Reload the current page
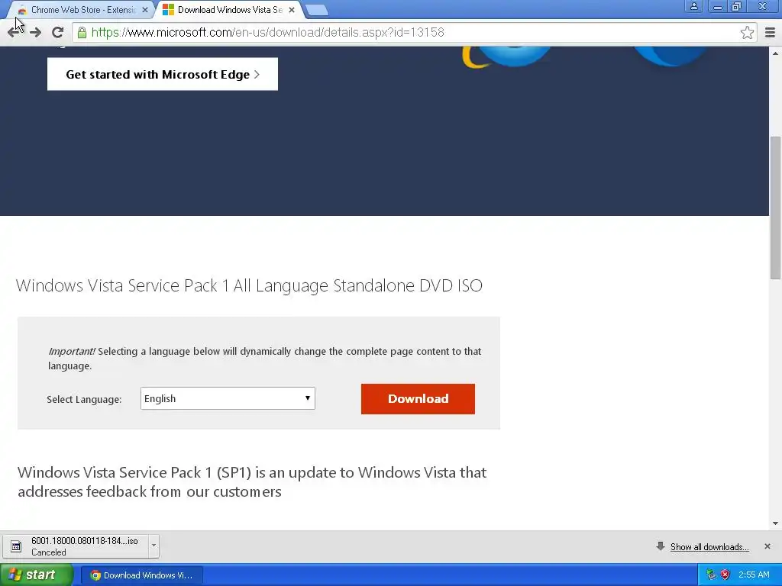The width and height of the screenshot is (782, 586). (57, 32)
